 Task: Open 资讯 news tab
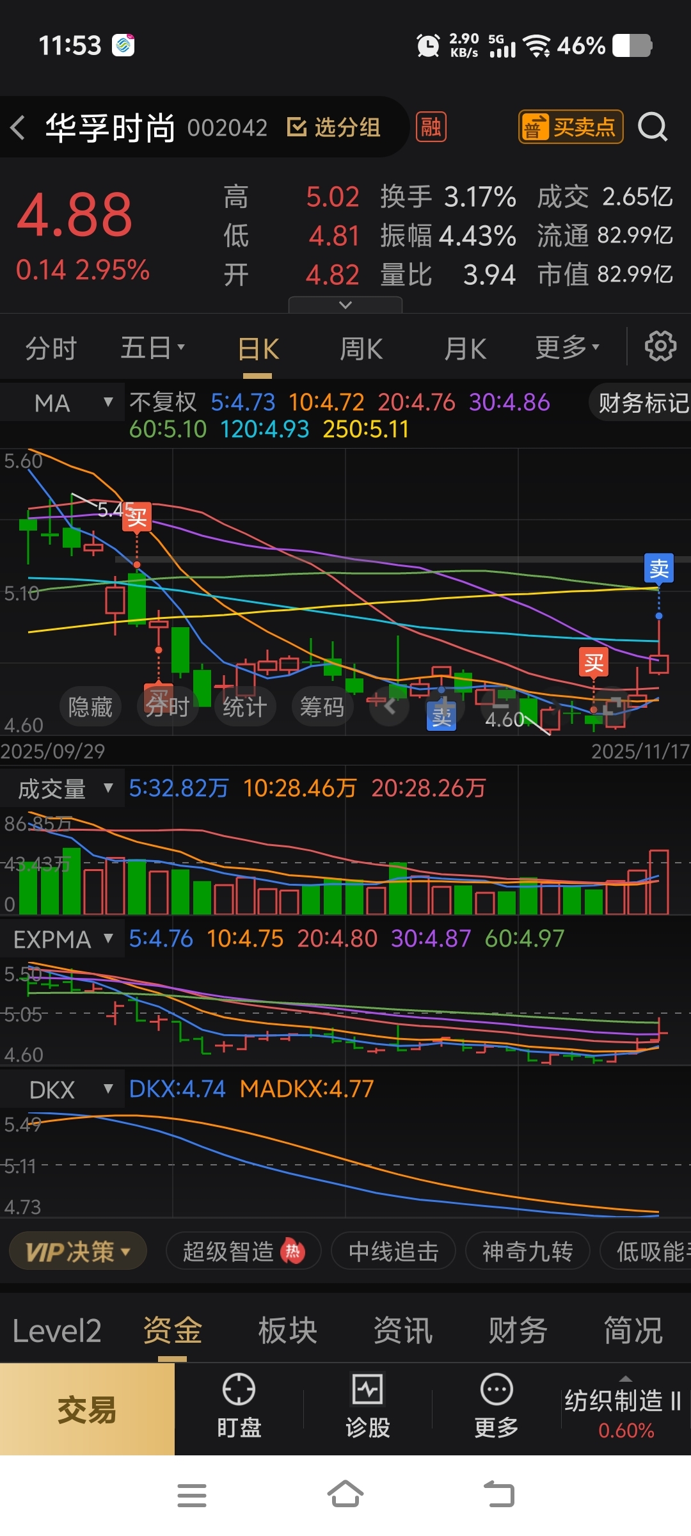click(403, 1331)
